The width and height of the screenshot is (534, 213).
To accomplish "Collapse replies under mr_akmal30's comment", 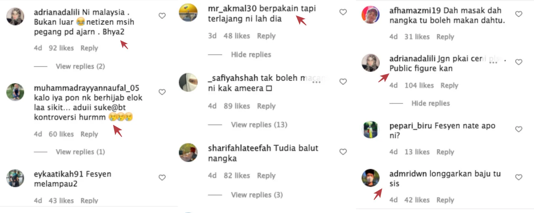I will (251, 54).
